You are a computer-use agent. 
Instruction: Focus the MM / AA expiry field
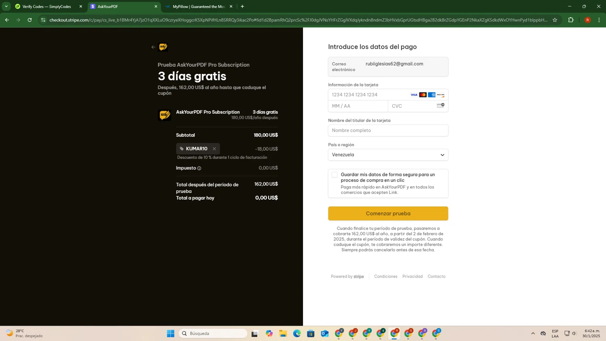click(x=358, y=106)
